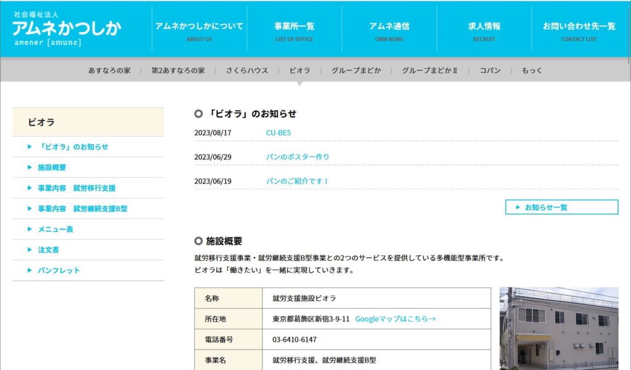This screenshot has height=370, width=631.
Task: Open the CU-BE5 news article
Action: coord(278,132)
